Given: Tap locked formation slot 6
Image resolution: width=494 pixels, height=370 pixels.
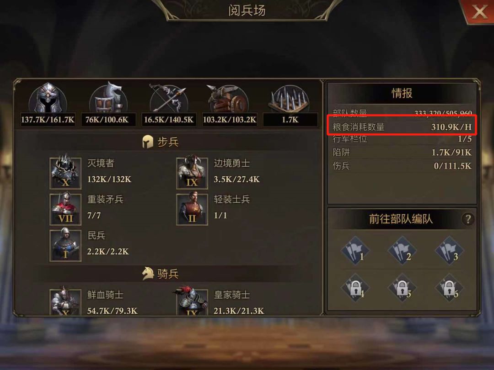Looking at the screenshot, I should click(x=449, y=288).
